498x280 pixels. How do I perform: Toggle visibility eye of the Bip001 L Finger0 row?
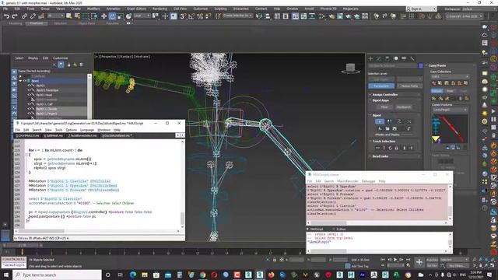coord(30,114)
